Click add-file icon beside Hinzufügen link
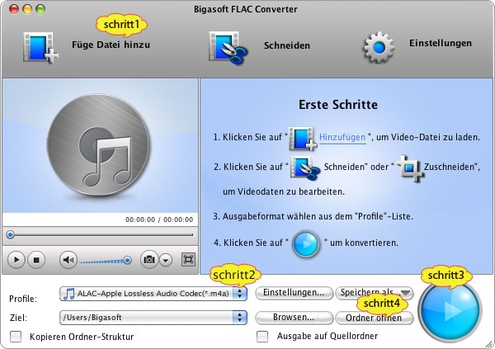Screen dimensions: 495x349 303,139
